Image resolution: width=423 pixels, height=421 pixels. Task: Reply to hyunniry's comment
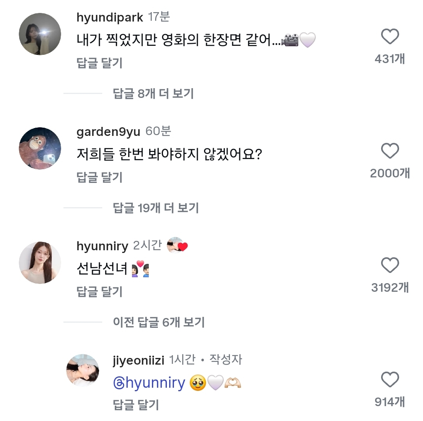click(x=99, y=292)
